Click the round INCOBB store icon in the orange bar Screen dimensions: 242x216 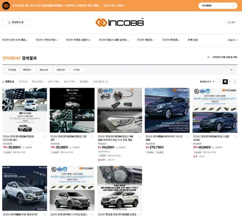tap(6, 6)
